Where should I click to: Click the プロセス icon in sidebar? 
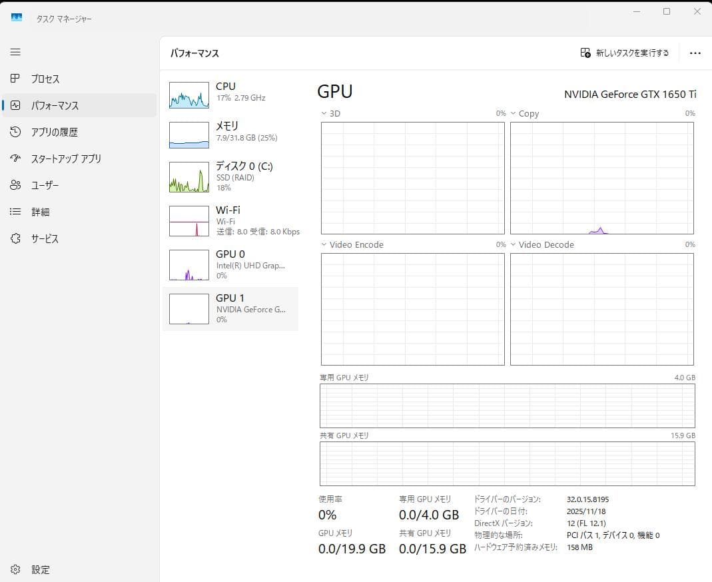tap(15, 79)
